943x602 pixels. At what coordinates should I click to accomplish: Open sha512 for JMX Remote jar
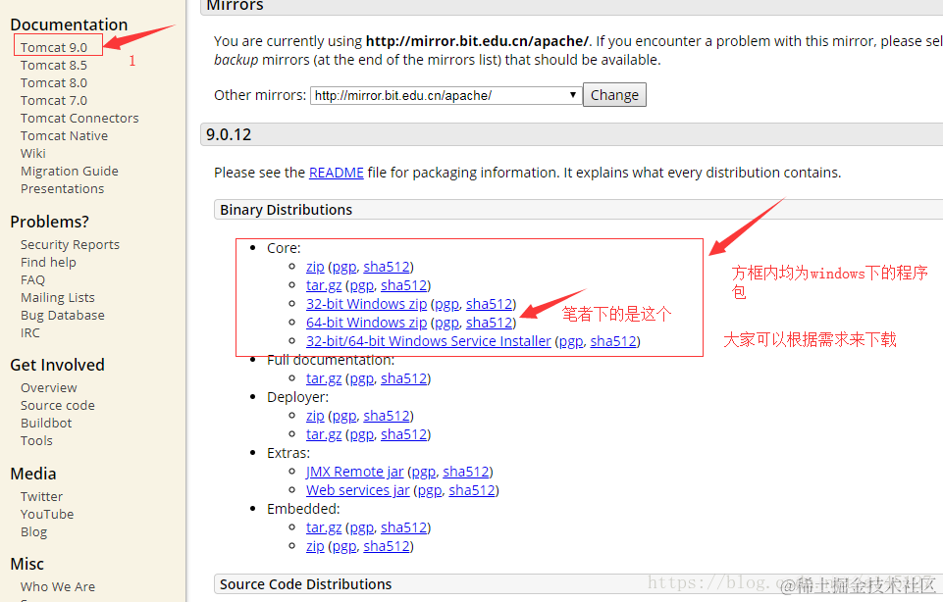(x=466, y=472)
